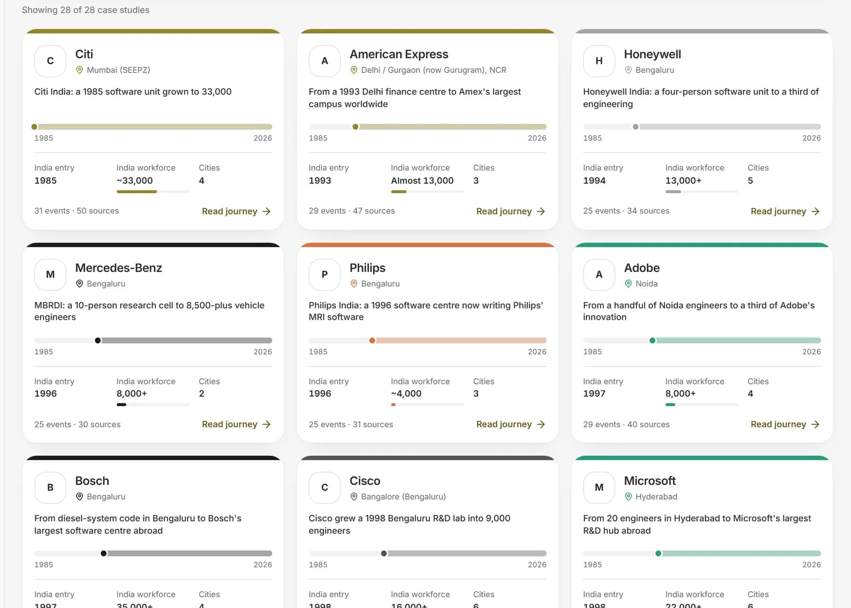
Task: Click Bosch headline about diesel-system code
Action: (138, 525)
